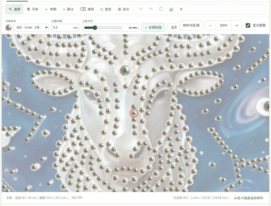Pick the 擦除 eraser tool
This screenshot has height=206, width=271.
(87, 9)
